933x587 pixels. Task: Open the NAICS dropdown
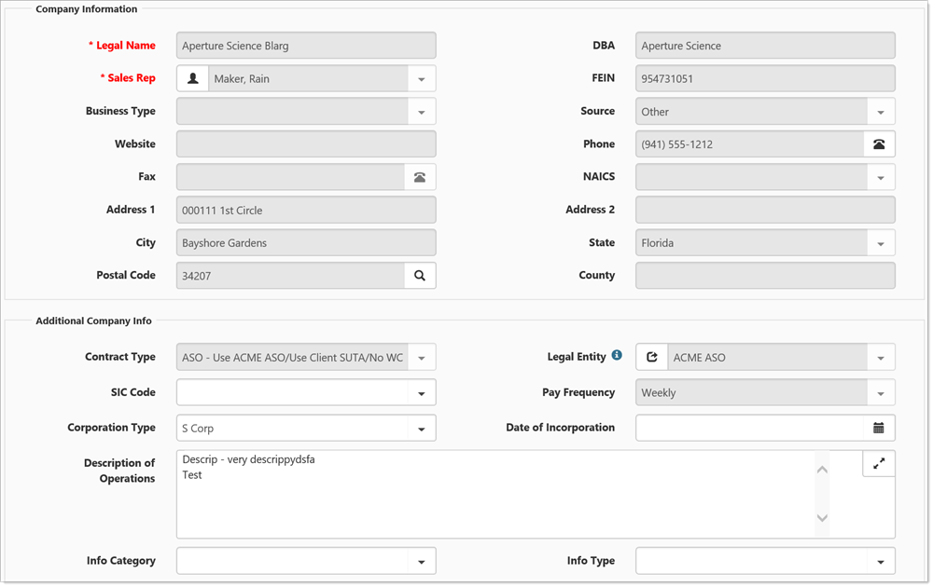click(880, 177)
